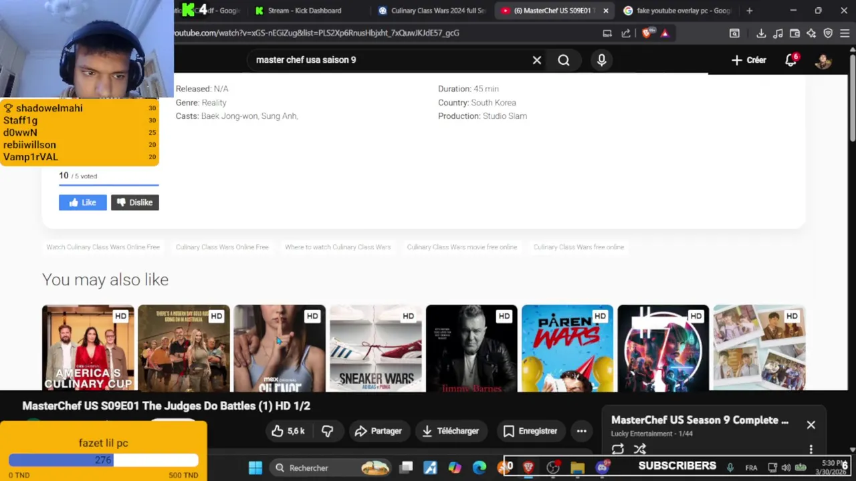Click the 'South Korea' country value
This screenshot has width=856, height=481.
click(x=494, y=103)
